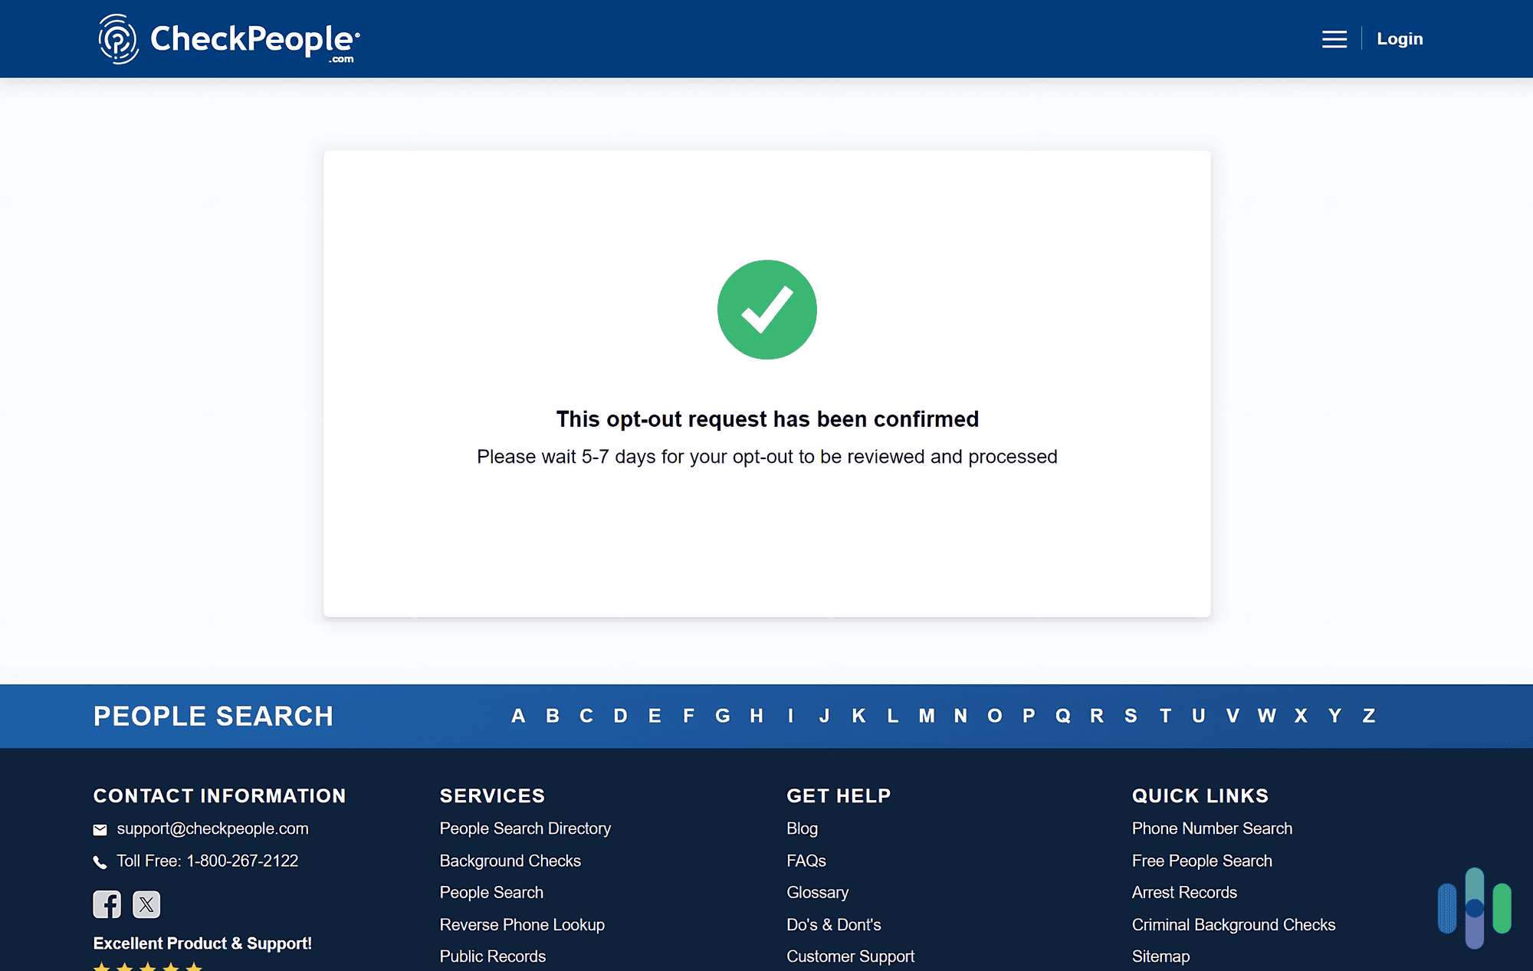Viewport: 1533px width, 971px height.
Task: Open the Criminal Background Checks quick link
Action: coord(1233,924)
